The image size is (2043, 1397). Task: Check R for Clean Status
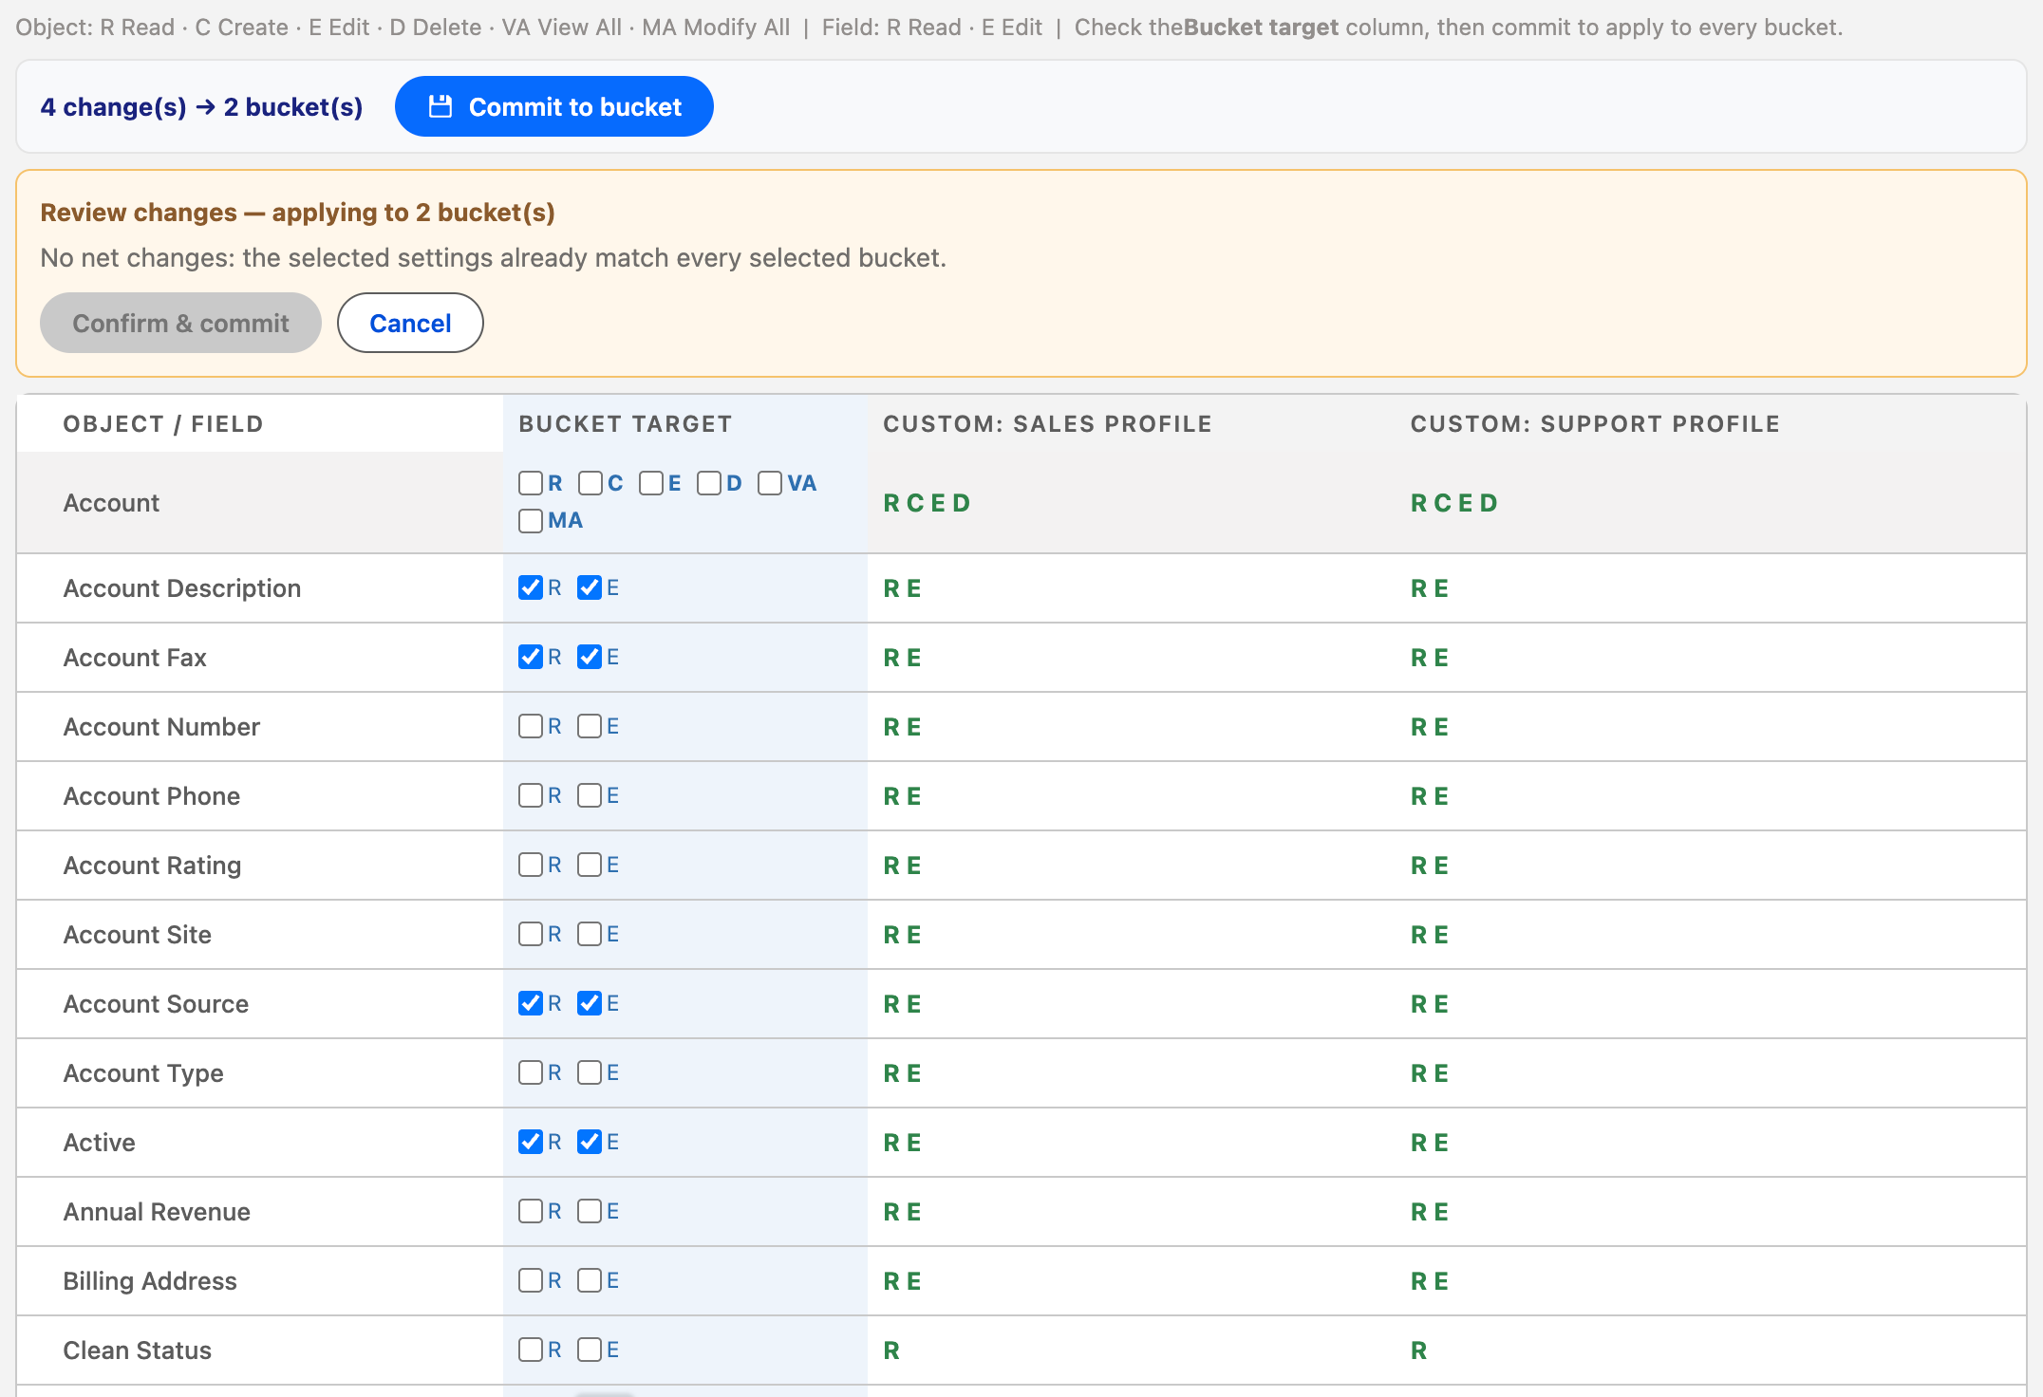(531, 1350)
